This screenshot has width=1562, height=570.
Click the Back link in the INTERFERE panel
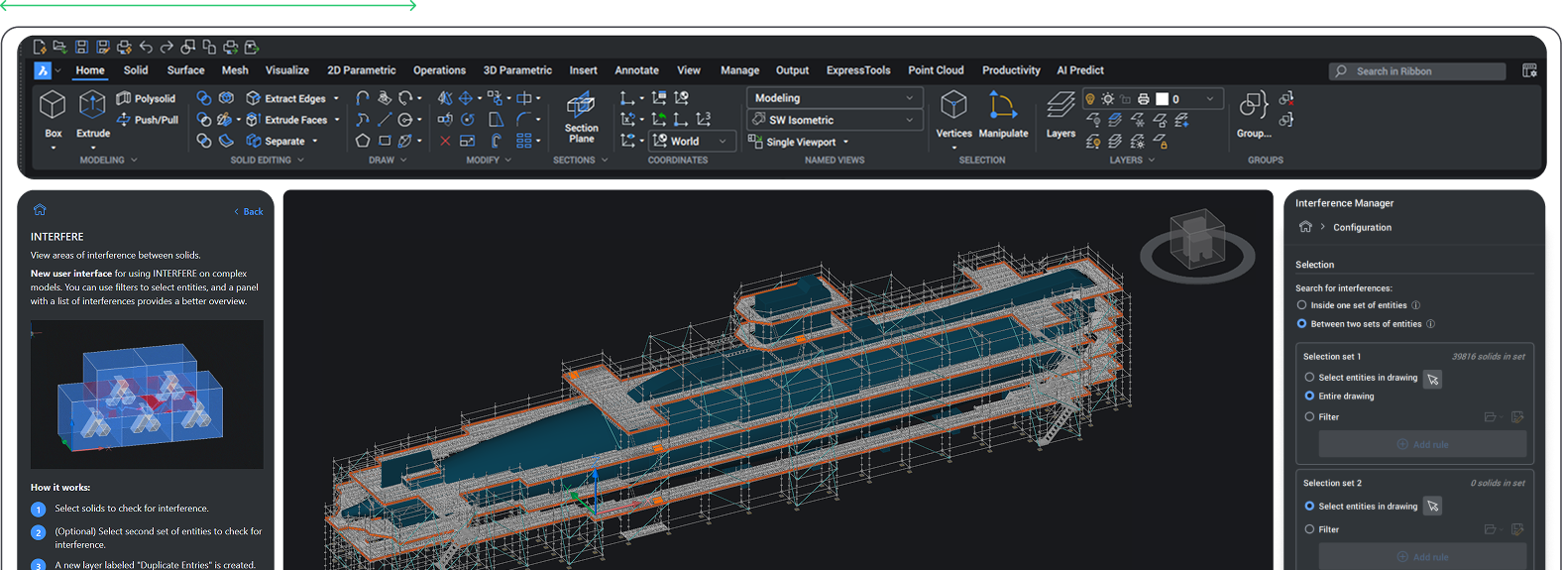pyautogui.click(x=250, y=211)
